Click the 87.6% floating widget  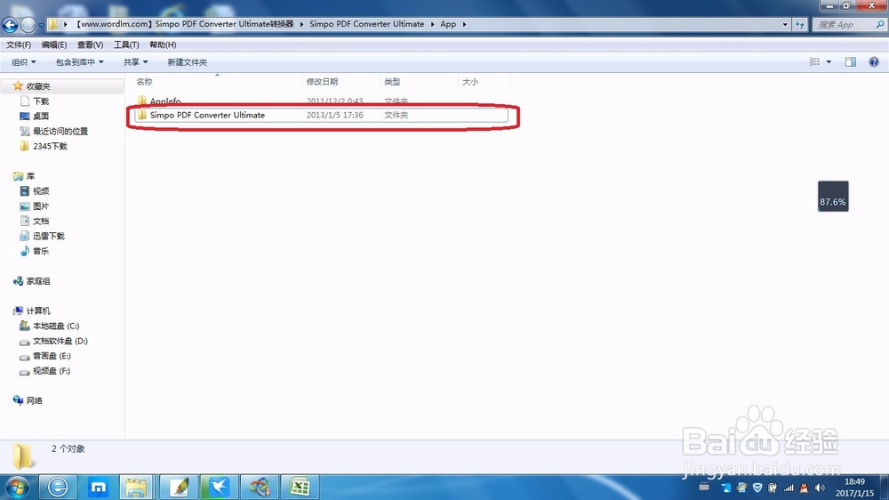833,197
